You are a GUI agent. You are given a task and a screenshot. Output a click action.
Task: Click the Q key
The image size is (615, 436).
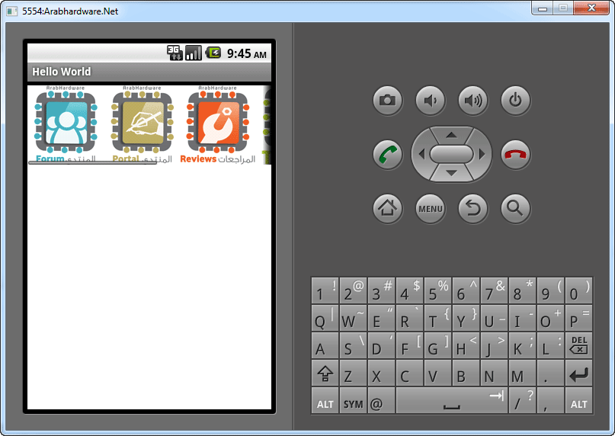tap(325, 318)
